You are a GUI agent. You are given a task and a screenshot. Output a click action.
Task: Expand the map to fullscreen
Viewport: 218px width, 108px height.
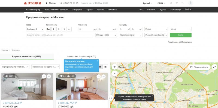tap(214, 67)
